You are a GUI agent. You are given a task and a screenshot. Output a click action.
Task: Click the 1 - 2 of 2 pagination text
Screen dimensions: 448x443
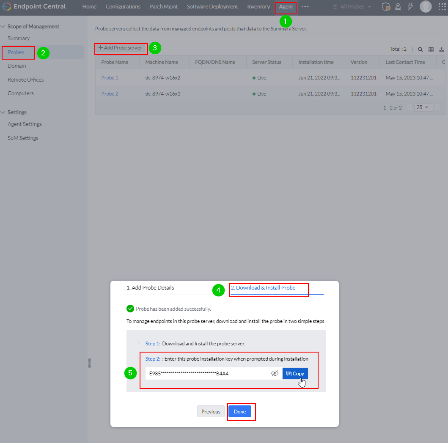tap(392, 108)
